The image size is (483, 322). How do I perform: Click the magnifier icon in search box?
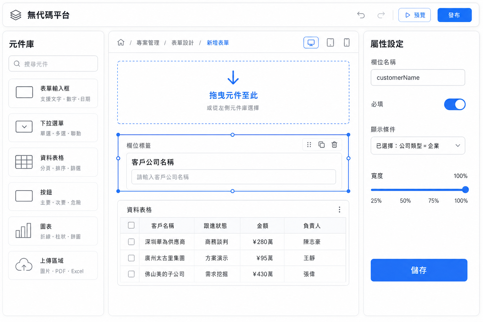[x=17, y=64]
